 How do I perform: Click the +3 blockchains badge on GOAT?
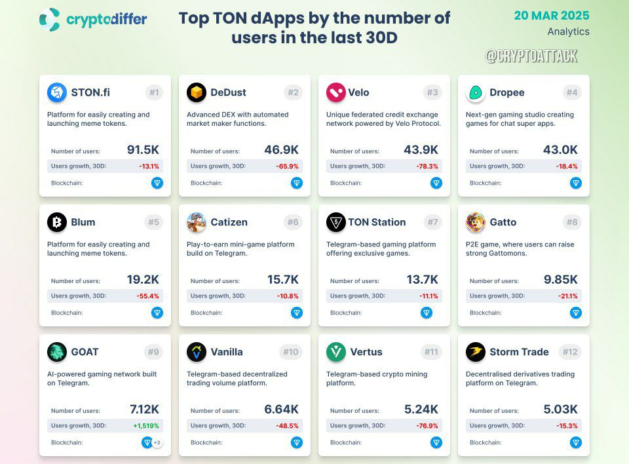(x=157, y=442)
